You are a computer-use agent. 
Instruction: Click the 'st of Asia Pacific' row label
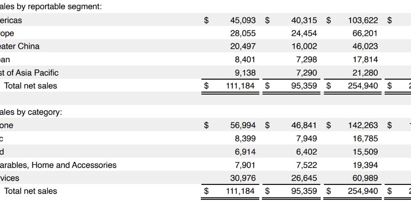pyautogui.click(x=29, y=73)
